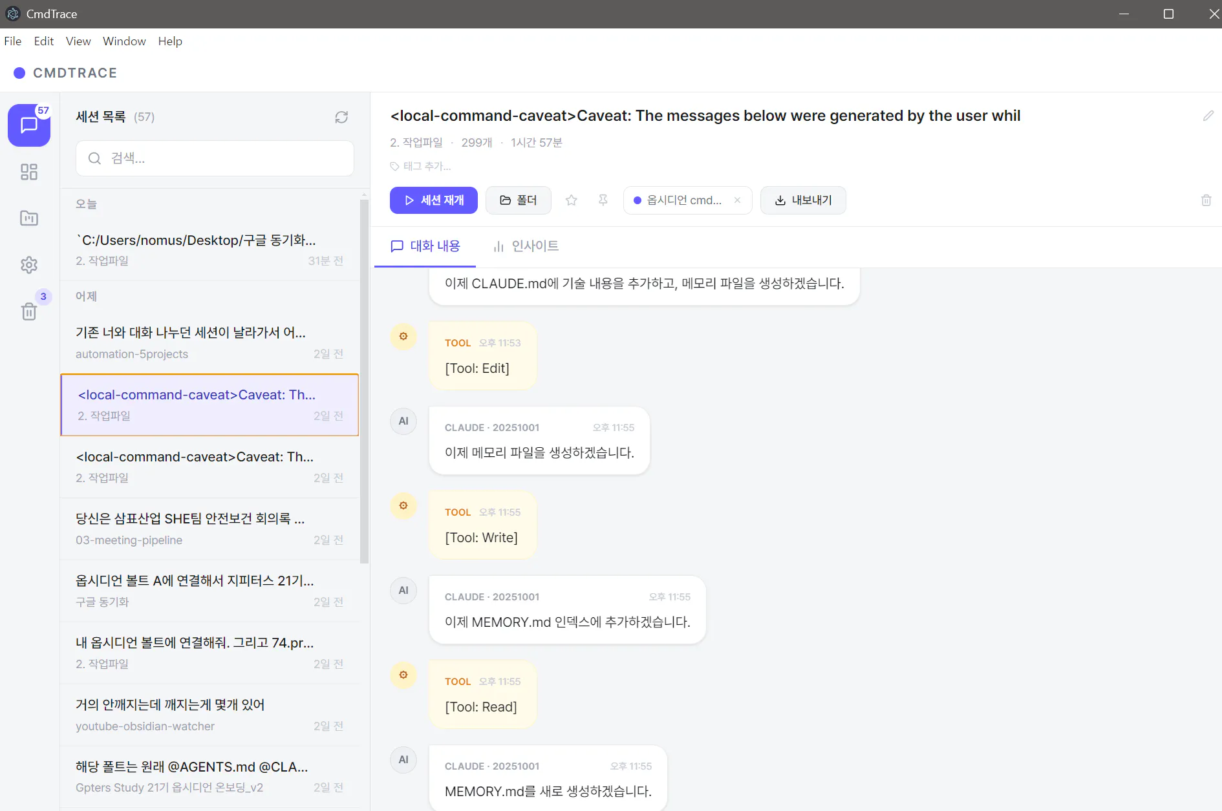Click the 폴더 button
The image size is (1222, 811).
click(519, 200)
